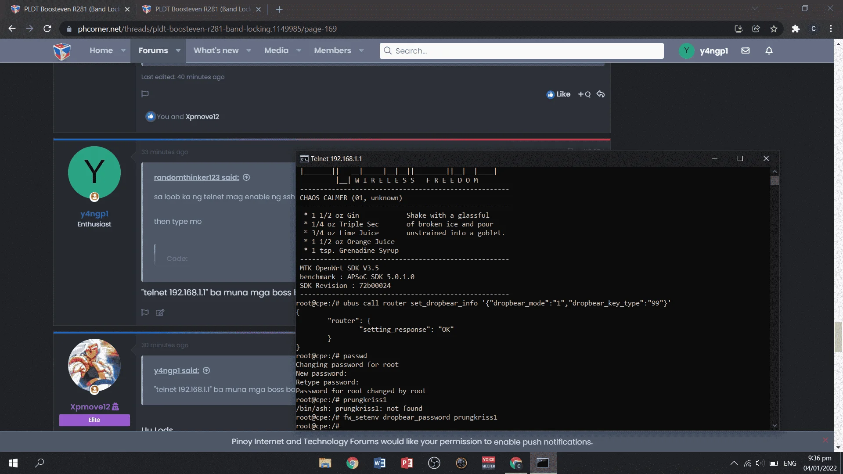Open the ENG language indicator
The height and width of the screenshot is (474, 843).
click(x=790, y=463)
